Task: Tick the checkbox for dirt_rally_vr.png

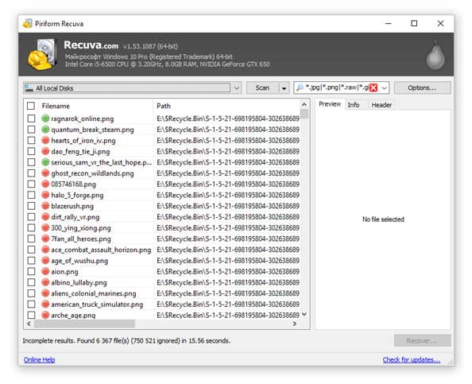Action: coord(31,217)
